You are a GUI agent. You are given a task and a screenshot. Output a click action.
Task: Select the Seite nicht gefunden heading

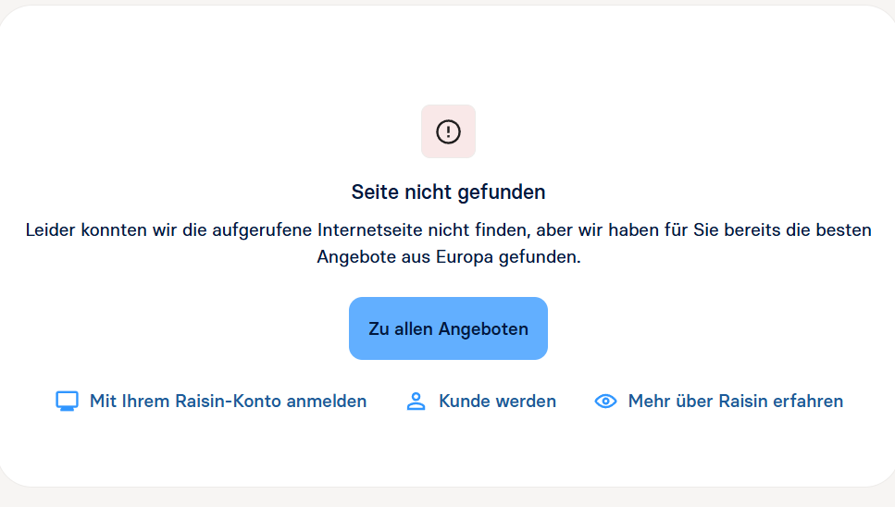click(448, 192)
